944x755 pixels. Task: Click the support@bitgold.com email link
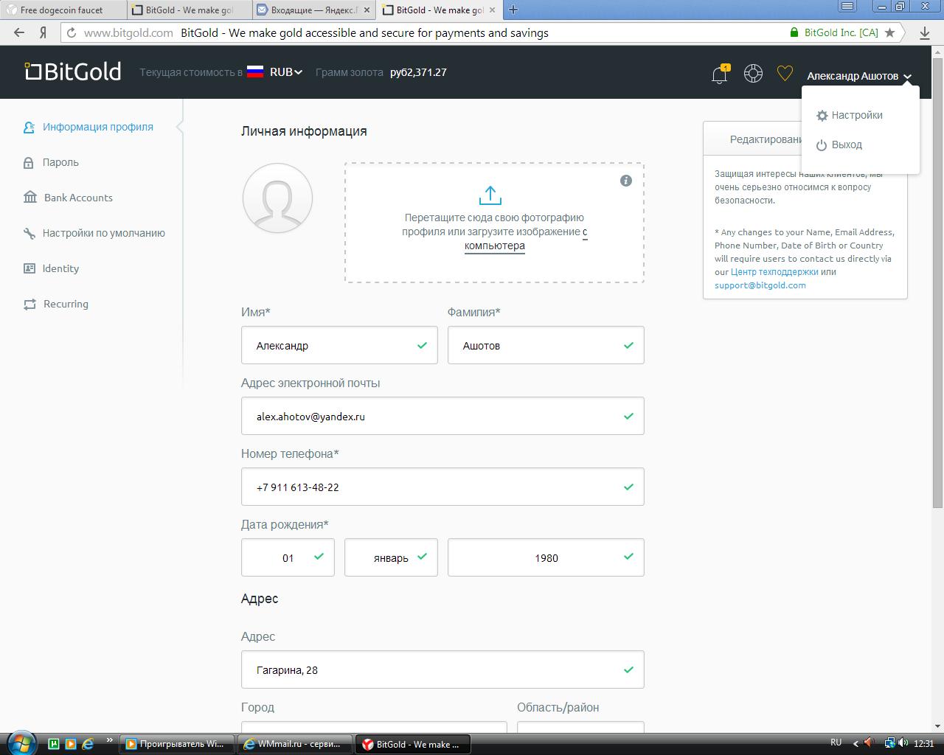point(760,285)
